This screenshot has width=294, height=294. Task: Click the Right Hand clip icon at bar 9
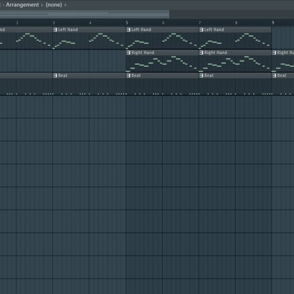click(x=275, y=53)
